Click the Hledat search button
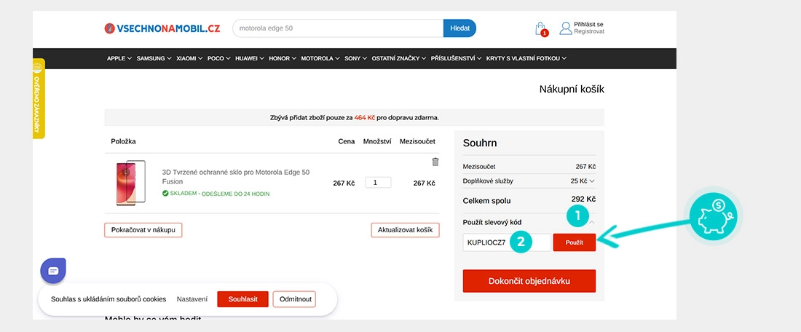Image resolution: width=801 pixels, height=332 pixels. (x=459, y=28)
